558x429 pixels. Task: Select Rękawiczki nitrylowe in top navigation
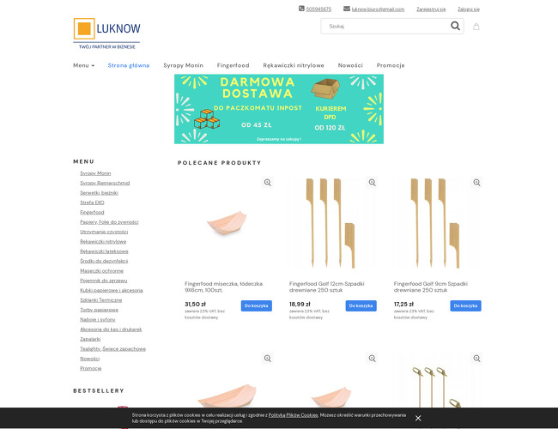(x=294, y=65)
